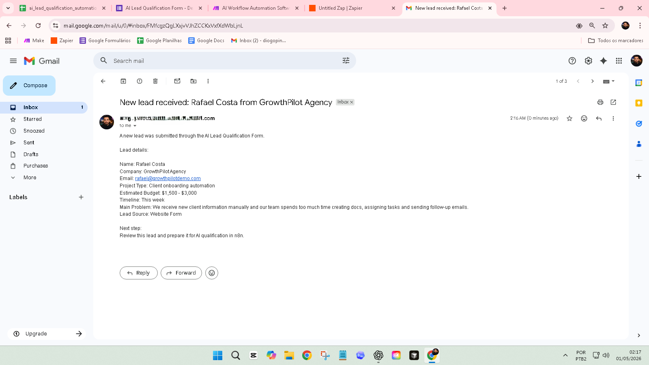Viewport: 649px width, 365px height.
Task: Open Google apps grid
Action: click(x=619, y=61)
